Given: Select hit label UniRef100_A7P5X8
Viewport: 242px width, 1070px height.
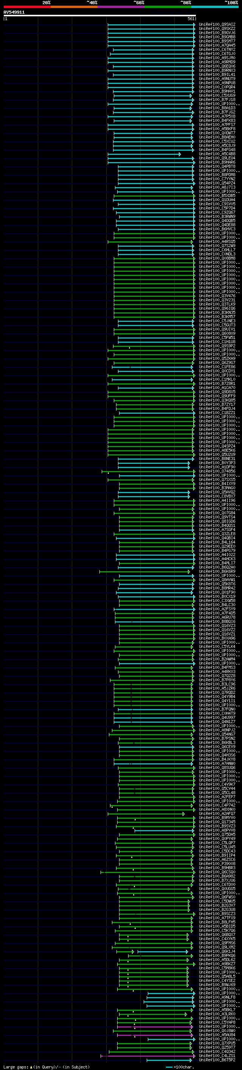Looking at the screenshot, I should [217, 116].
